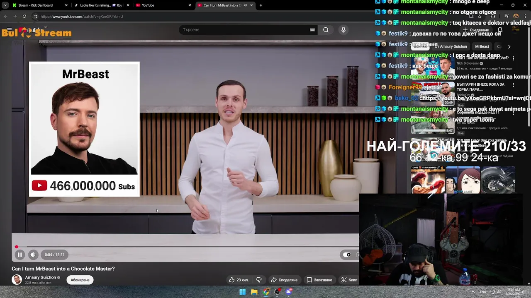This screenshot has width=531, height=298.
Task: Open the site info icon in the address bar
Action: coord(35,17)
